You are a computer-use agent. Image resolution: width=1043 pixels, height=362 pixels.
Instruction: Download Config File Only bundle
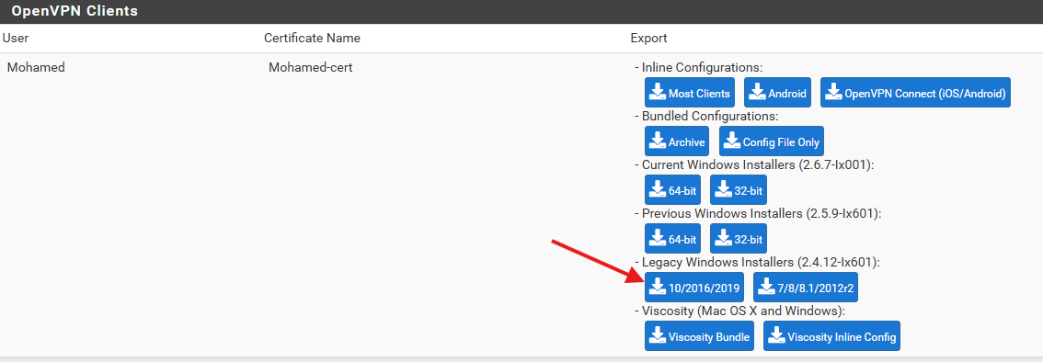point(772,141)
